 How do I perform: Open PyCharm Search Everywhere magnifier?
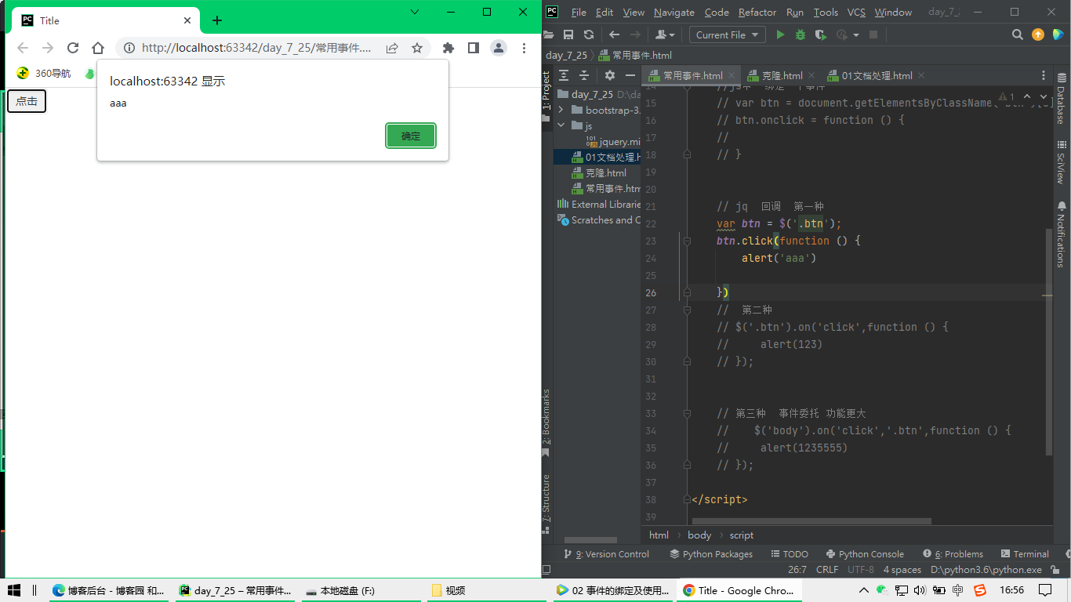click(1018, 34)
